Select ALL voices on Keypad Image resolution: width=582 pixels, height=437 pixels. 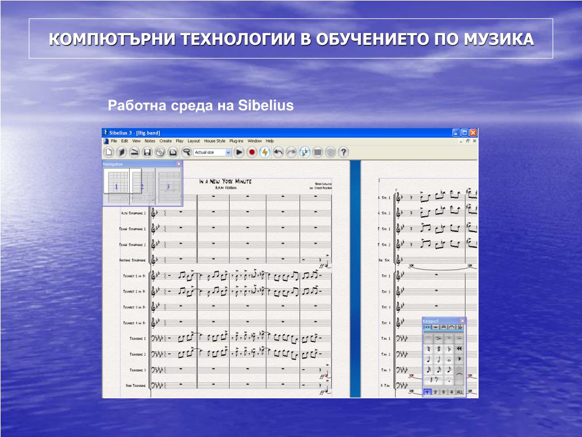tap(460, 392)
